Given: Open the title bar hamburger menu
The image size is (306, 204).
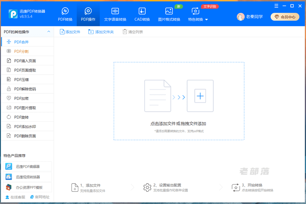Looking at the screenshot, I should 277,6.
